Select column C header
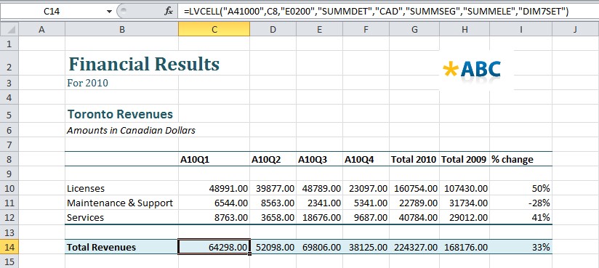Viewport: 599px width, 268px height. coord(214,29)
